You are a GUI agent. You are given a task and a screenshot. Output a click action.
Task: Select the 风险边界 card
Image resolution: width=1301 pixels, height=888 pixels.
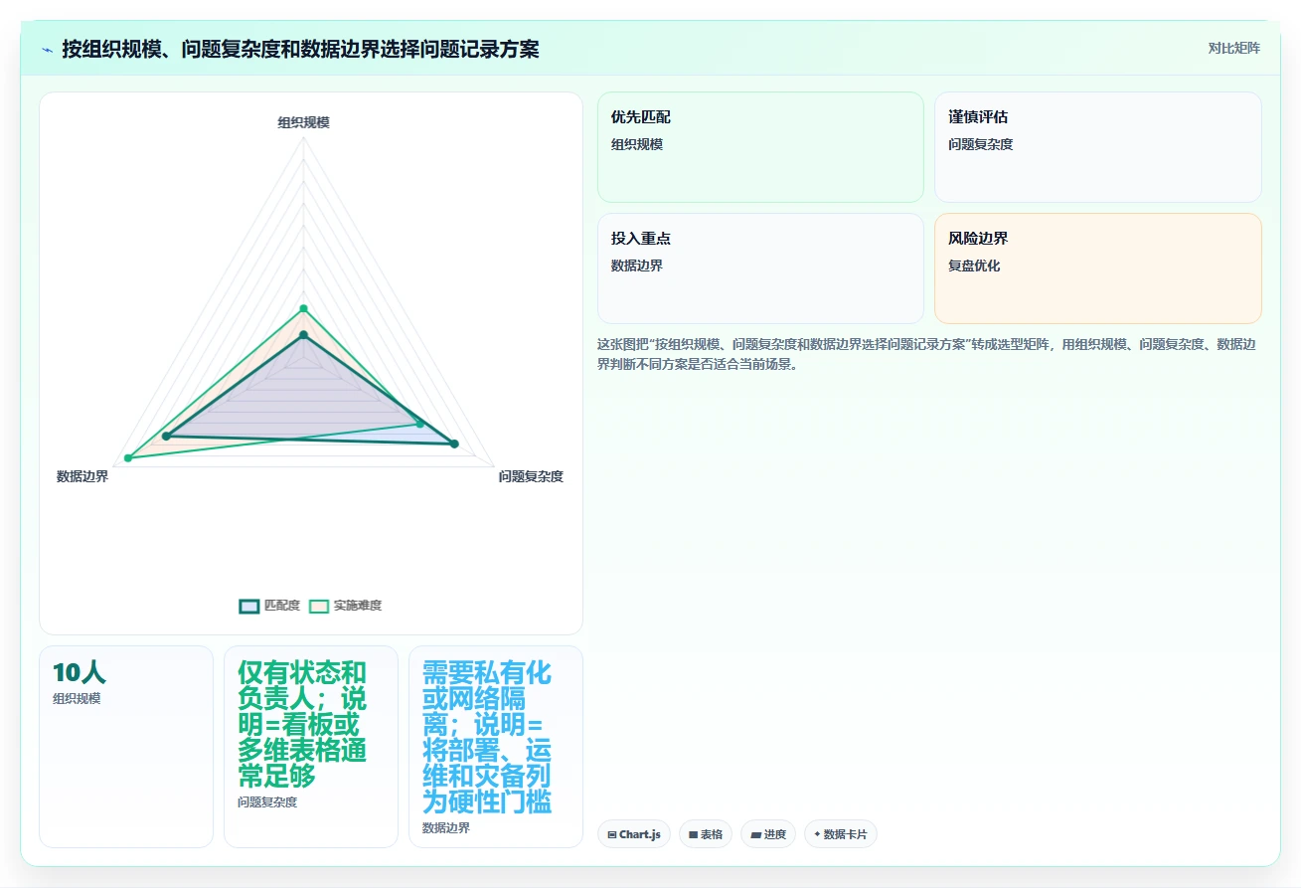click(1098, 268)
